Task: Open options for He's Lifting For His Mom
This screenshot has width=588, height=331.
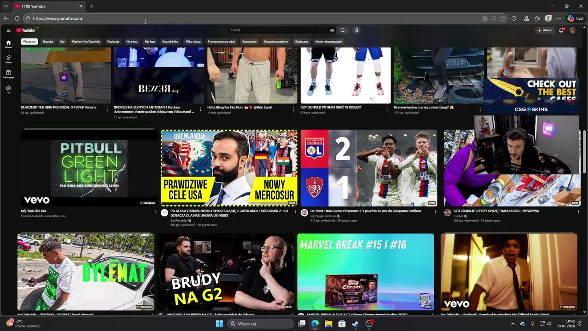Action: [x=294, y=109]
